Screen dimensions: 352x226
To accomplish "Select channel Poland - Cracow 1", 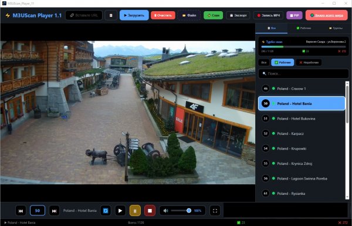I will [x=302, y=89].
